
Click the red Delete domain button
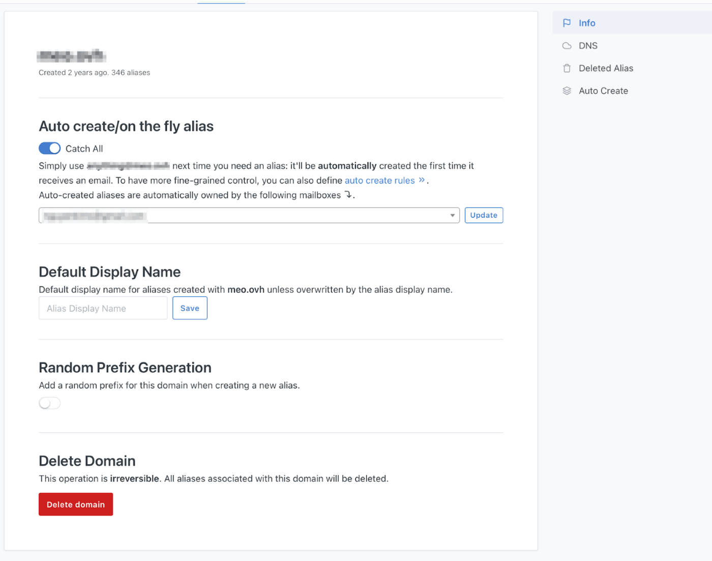click(x=75, y=504)
